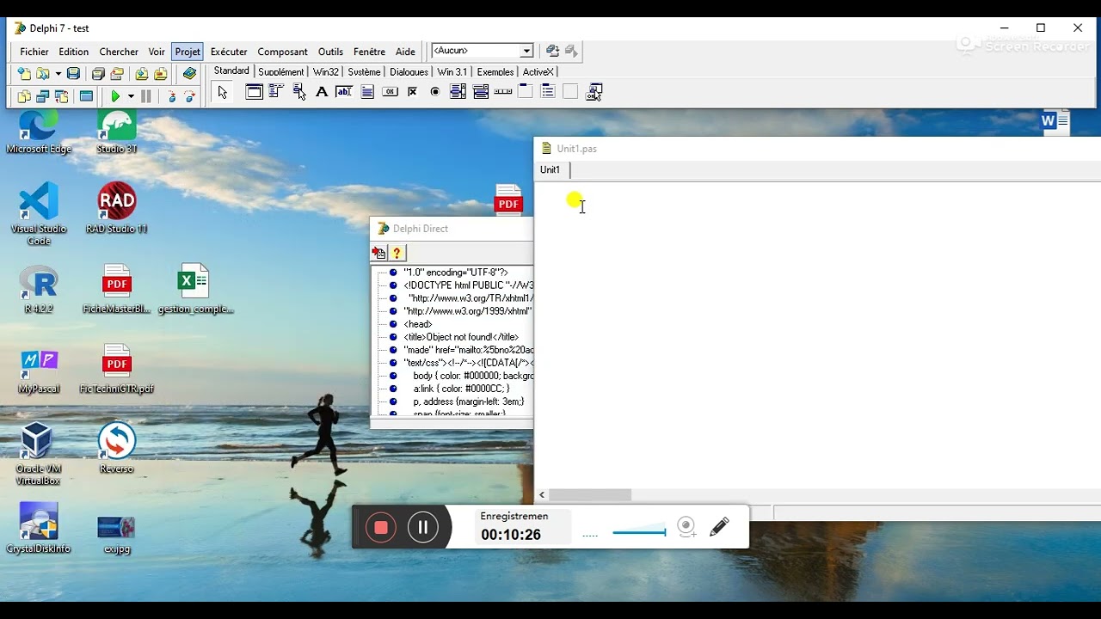This screenshot has width=1101, height=619.
Task: Expand the Run button dropdown arrow
Action: click(x=131, y=96)
